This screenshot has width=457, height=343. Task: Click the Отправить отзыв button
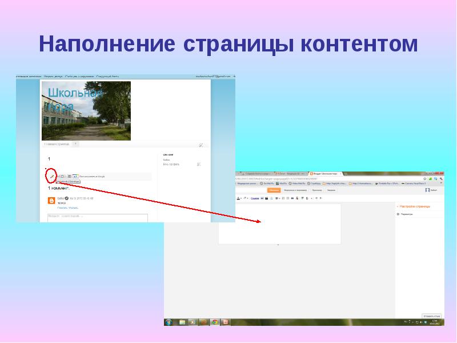coord(430,316)
